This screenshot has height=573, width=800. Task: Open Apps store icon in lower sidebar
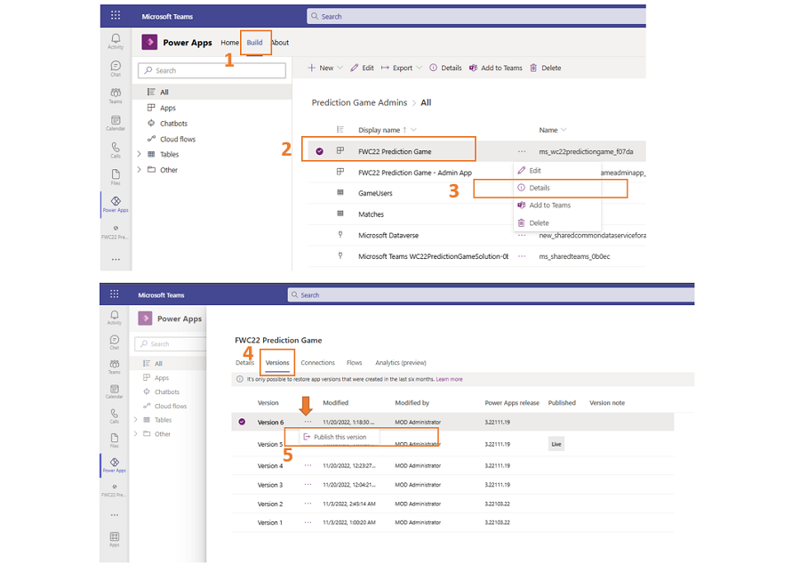[115, 539]
